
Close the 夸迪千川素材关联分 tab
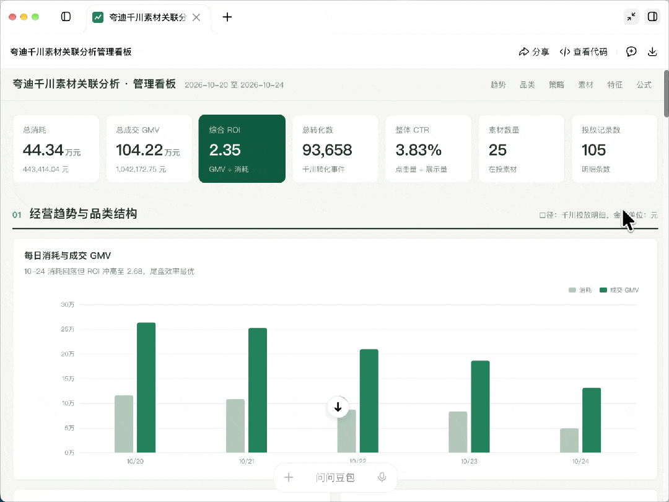(196, 17)
